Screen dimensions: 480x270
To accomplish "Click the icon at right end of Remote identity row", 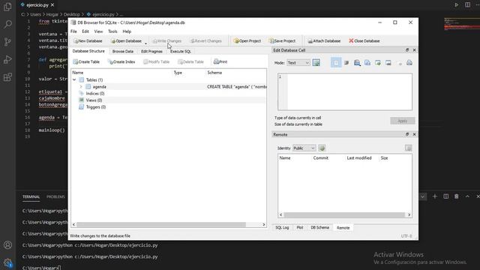I will (408, 148).
